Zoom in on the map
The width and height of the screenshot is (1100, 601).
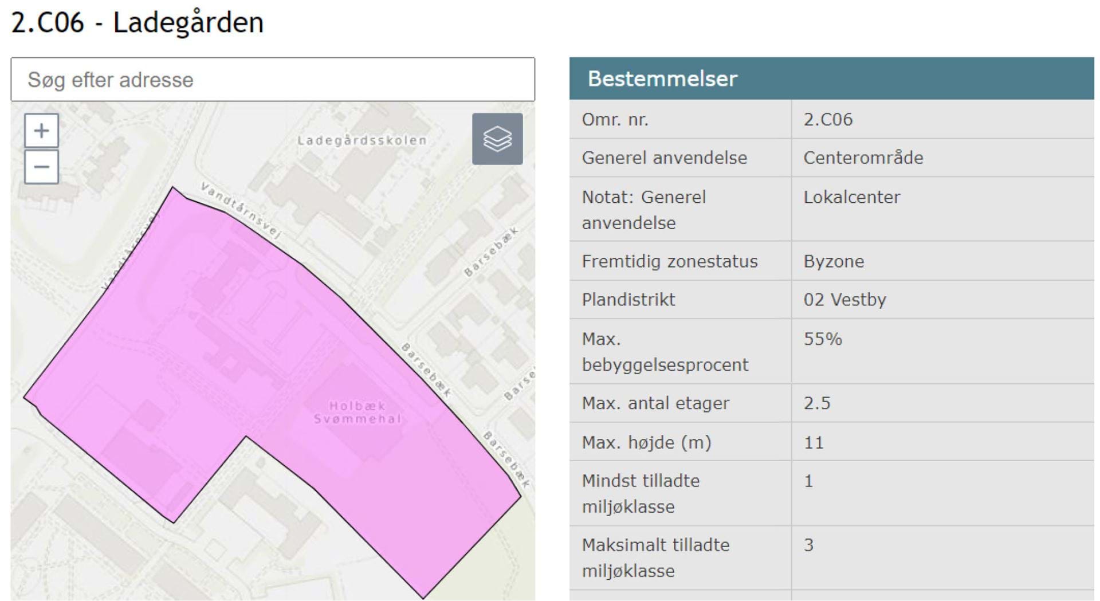(41, 131)
